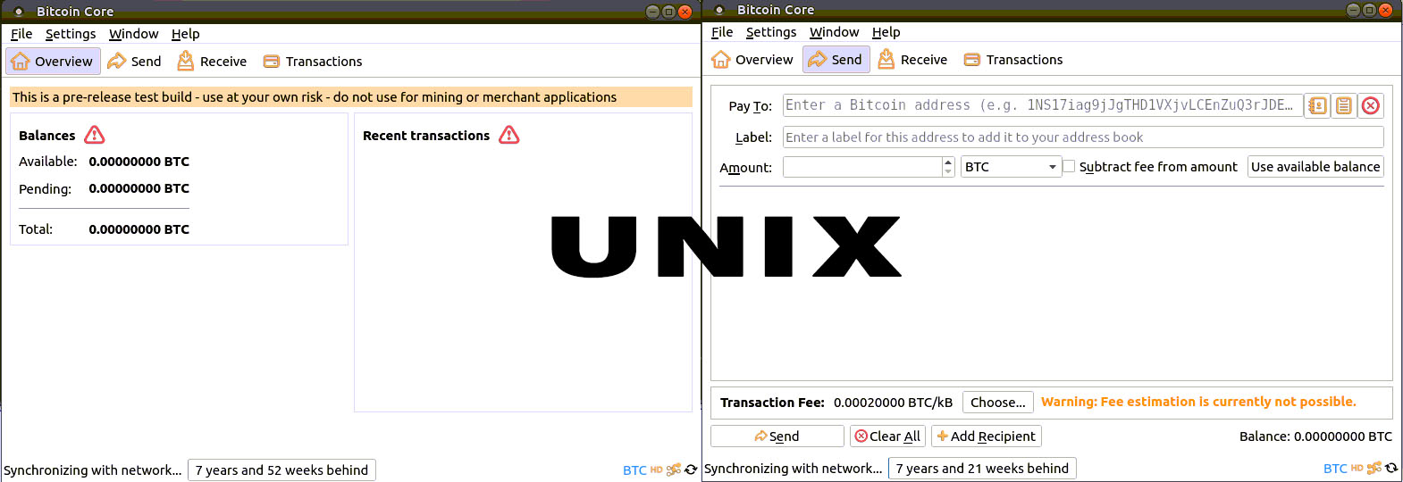The image size is (1403, 482).
Task: Minimize the right Bitcoin Core window
Action: pyautogui.click(x=1353, y=10)
